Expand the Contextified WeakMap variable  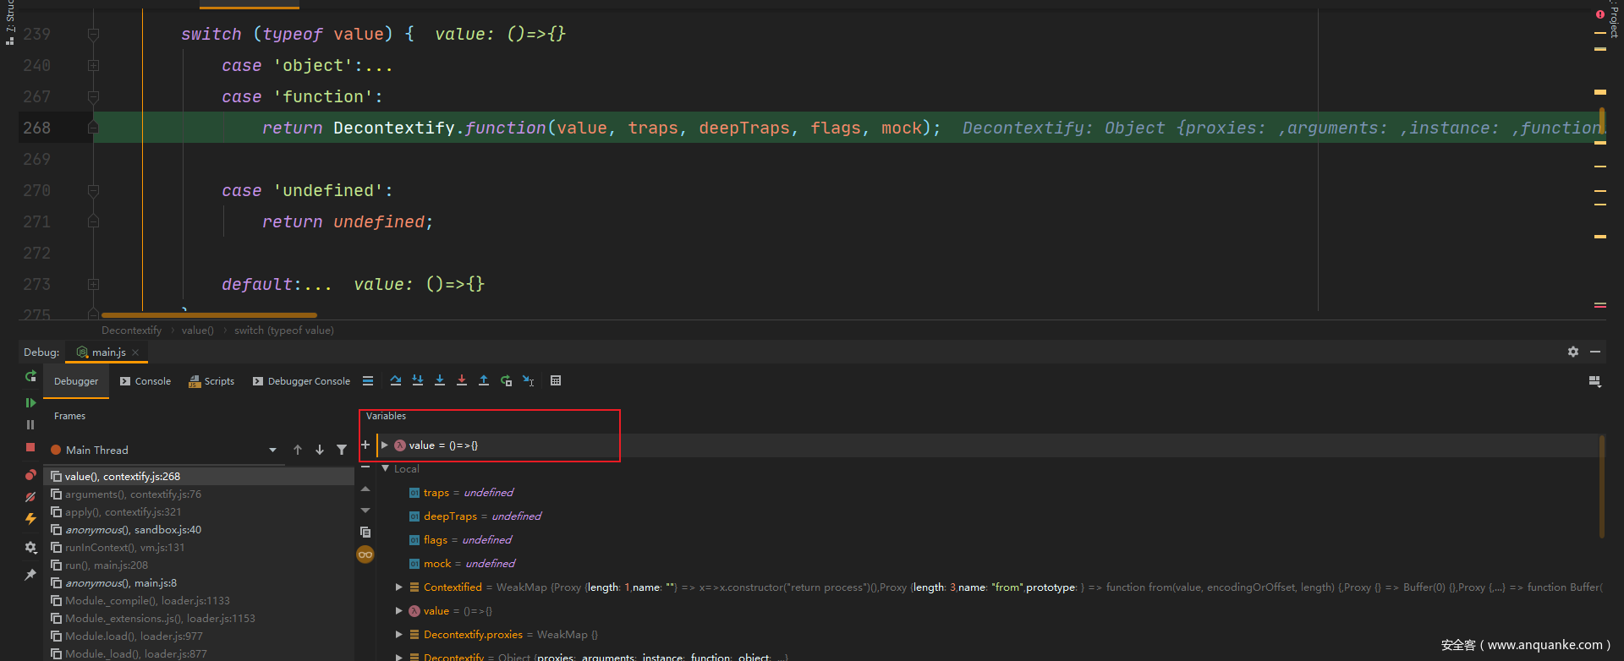(x=399, y=587)
